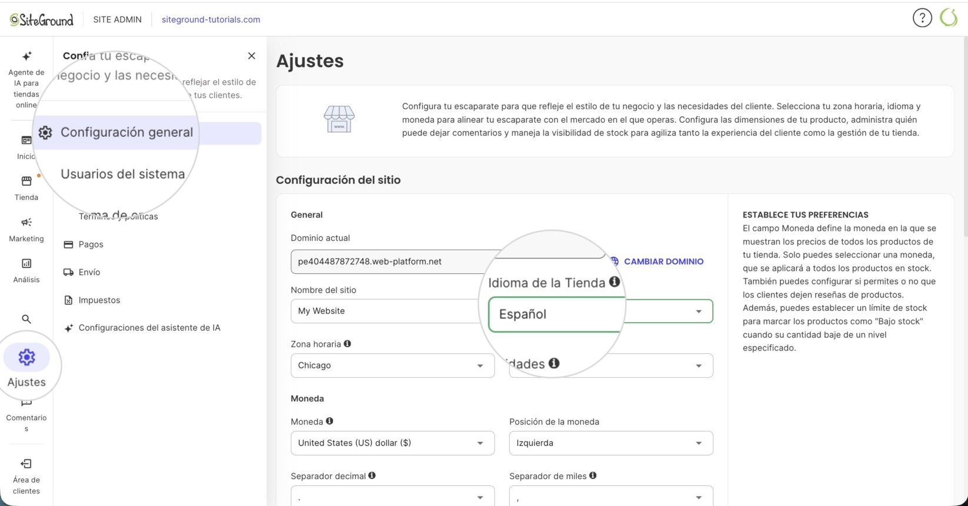The width and height of the screenshot is (968, 506).
Task: Click the info icon beside Separador de miles
Action: [593, 475]
